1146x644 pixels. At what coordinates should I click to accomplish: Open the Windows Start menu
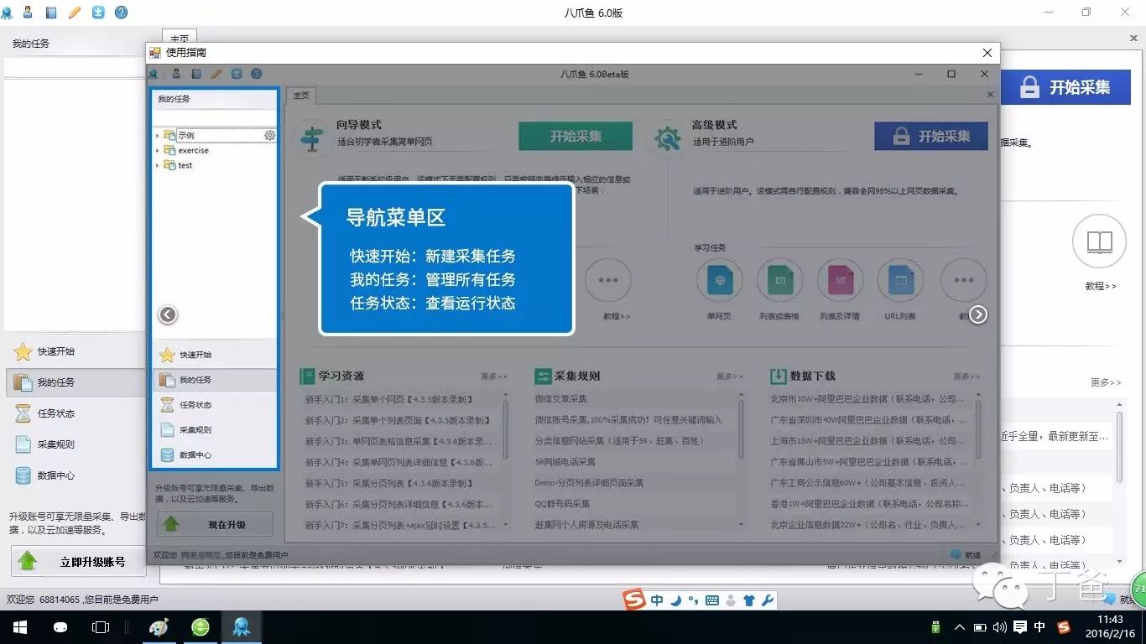pyautogui.click(x=20, y=627)
